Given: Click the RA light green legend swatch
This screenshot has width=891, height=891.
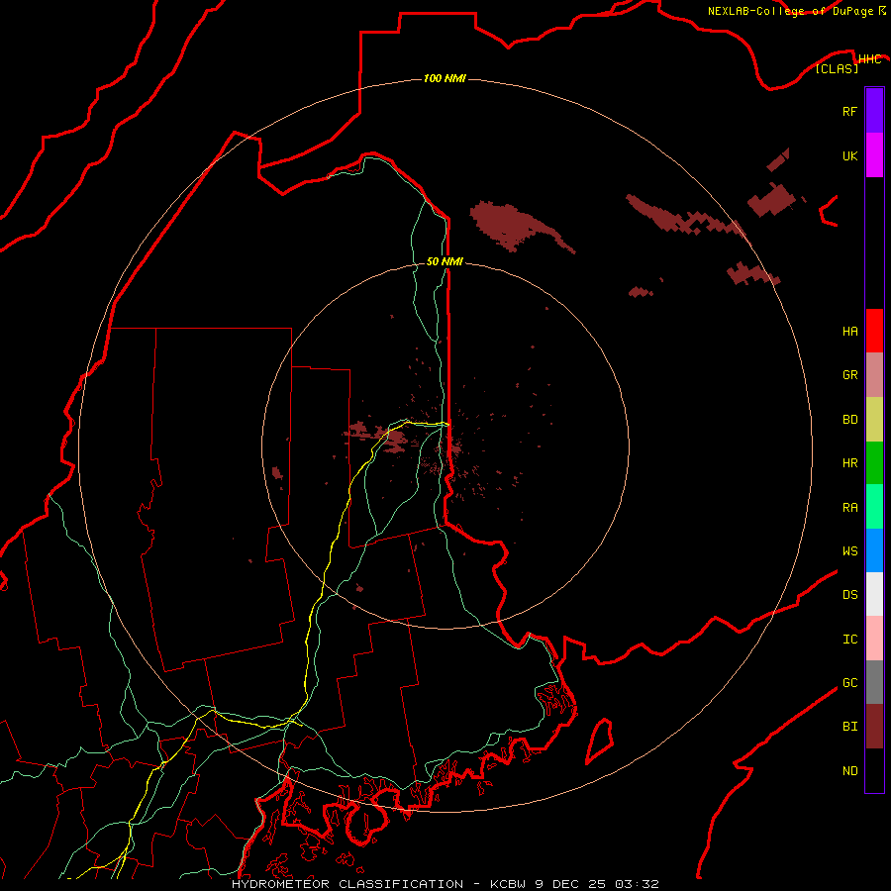Looking at the screenshot, I should point(874,507).
